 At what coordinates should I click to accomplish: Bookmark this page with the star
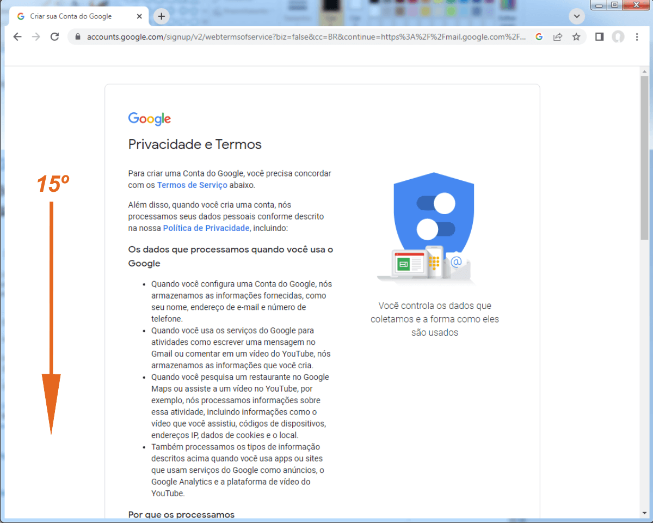[576, 37]
